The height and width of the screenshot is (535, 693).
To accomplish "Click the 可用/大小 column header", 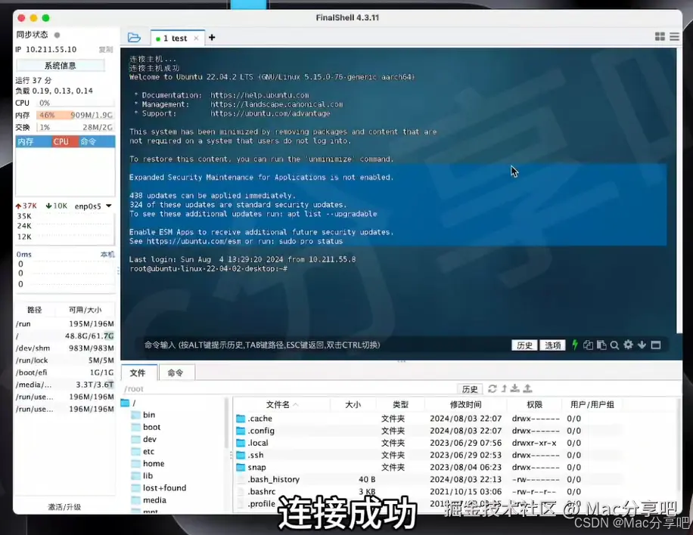I will pyautogui.click(x=85, y=310).
